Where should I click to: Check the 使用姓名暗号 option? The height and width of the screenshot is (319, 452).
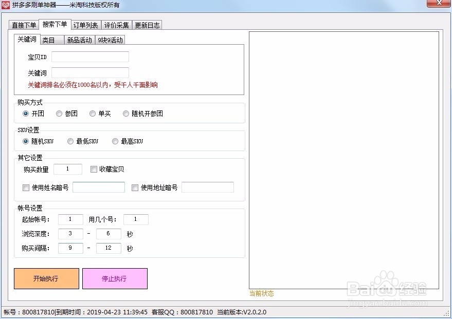[26, 187]
